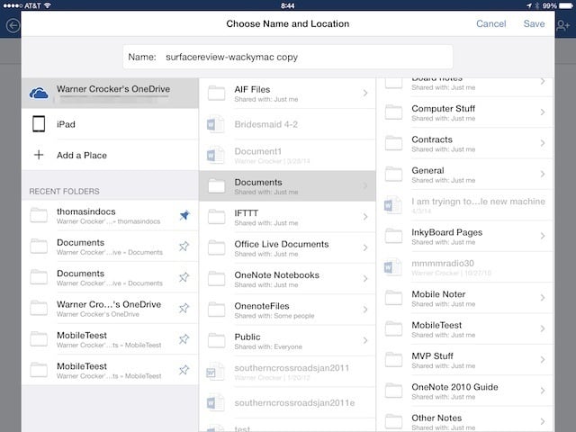The height and width of the screenshot is (432, 576).
Task: Expand the IFTTT folder chevron
Action: click(365, 217)
